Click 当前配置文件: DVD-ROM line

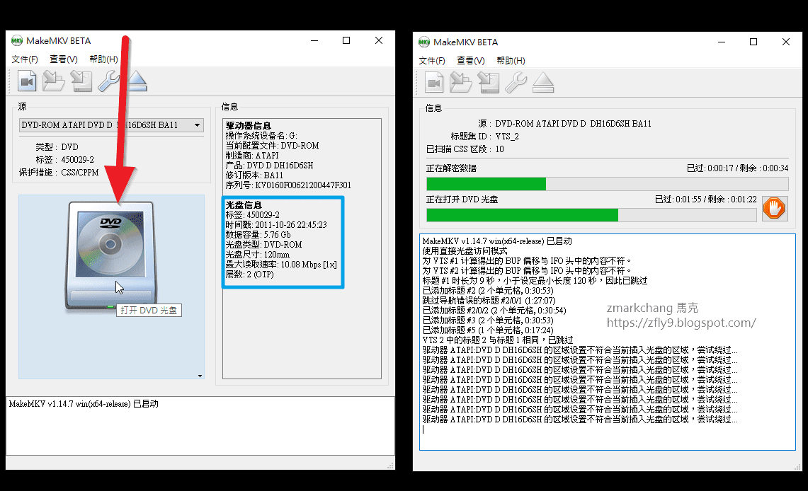tap(272, 146)
